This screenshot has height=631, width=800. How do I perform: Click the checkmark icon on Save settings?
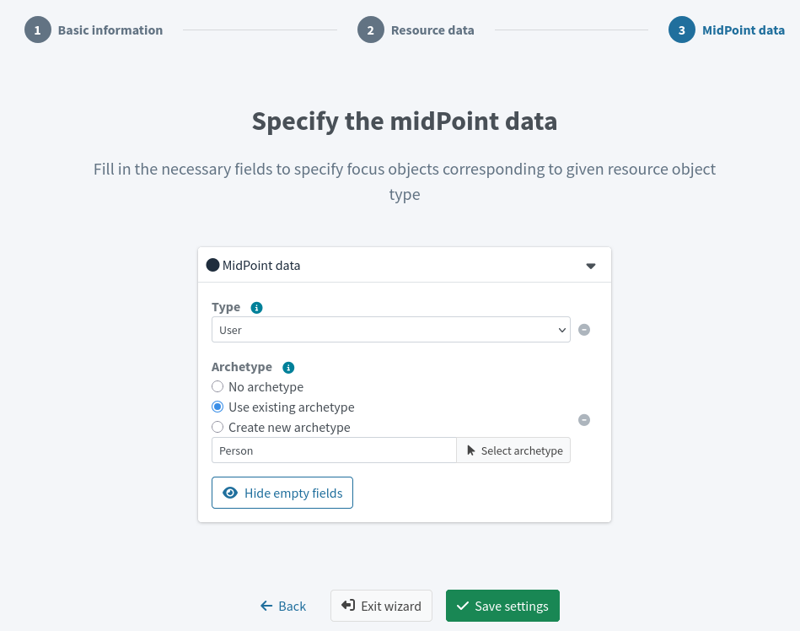463,606
